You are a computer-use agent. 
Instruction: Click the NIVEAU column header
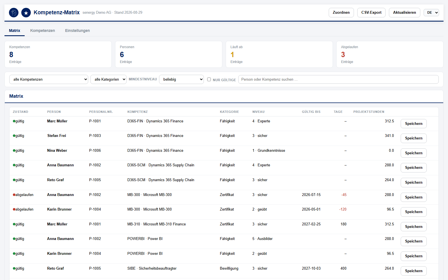click(x=258, y=112)
